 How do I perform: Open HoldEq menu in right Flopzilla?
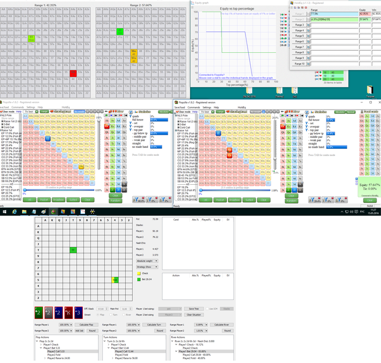click(242, 107)
